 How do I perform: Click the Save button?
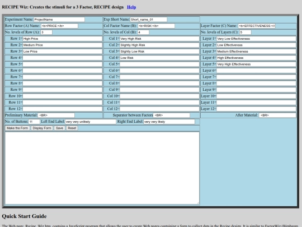point(59,128)
